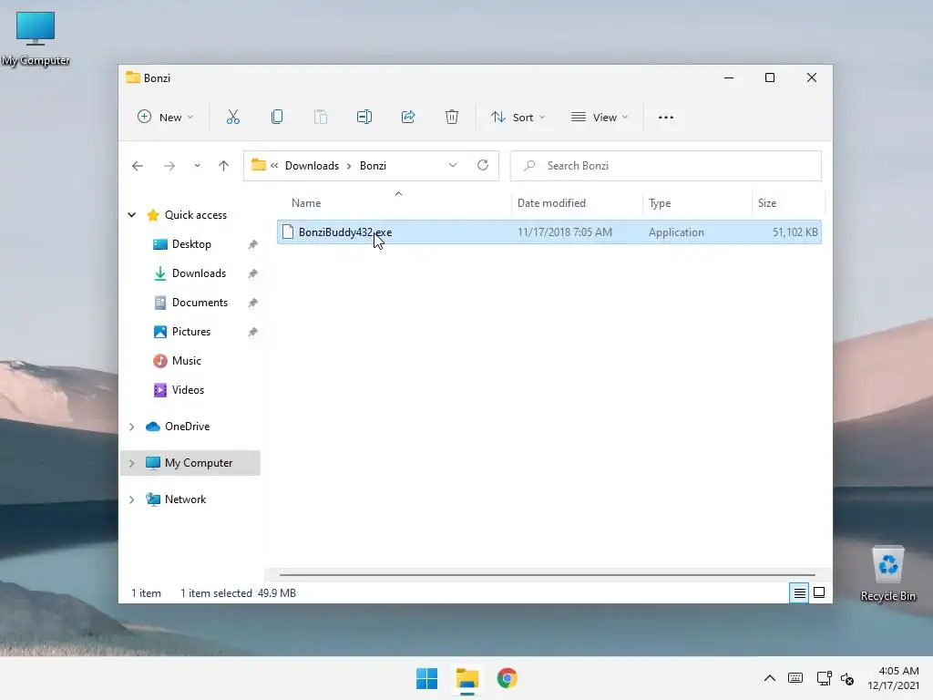The width and height of the screenshot is (933, 700).
Task: Open the View options dropdown
Action: pos(600,118)
